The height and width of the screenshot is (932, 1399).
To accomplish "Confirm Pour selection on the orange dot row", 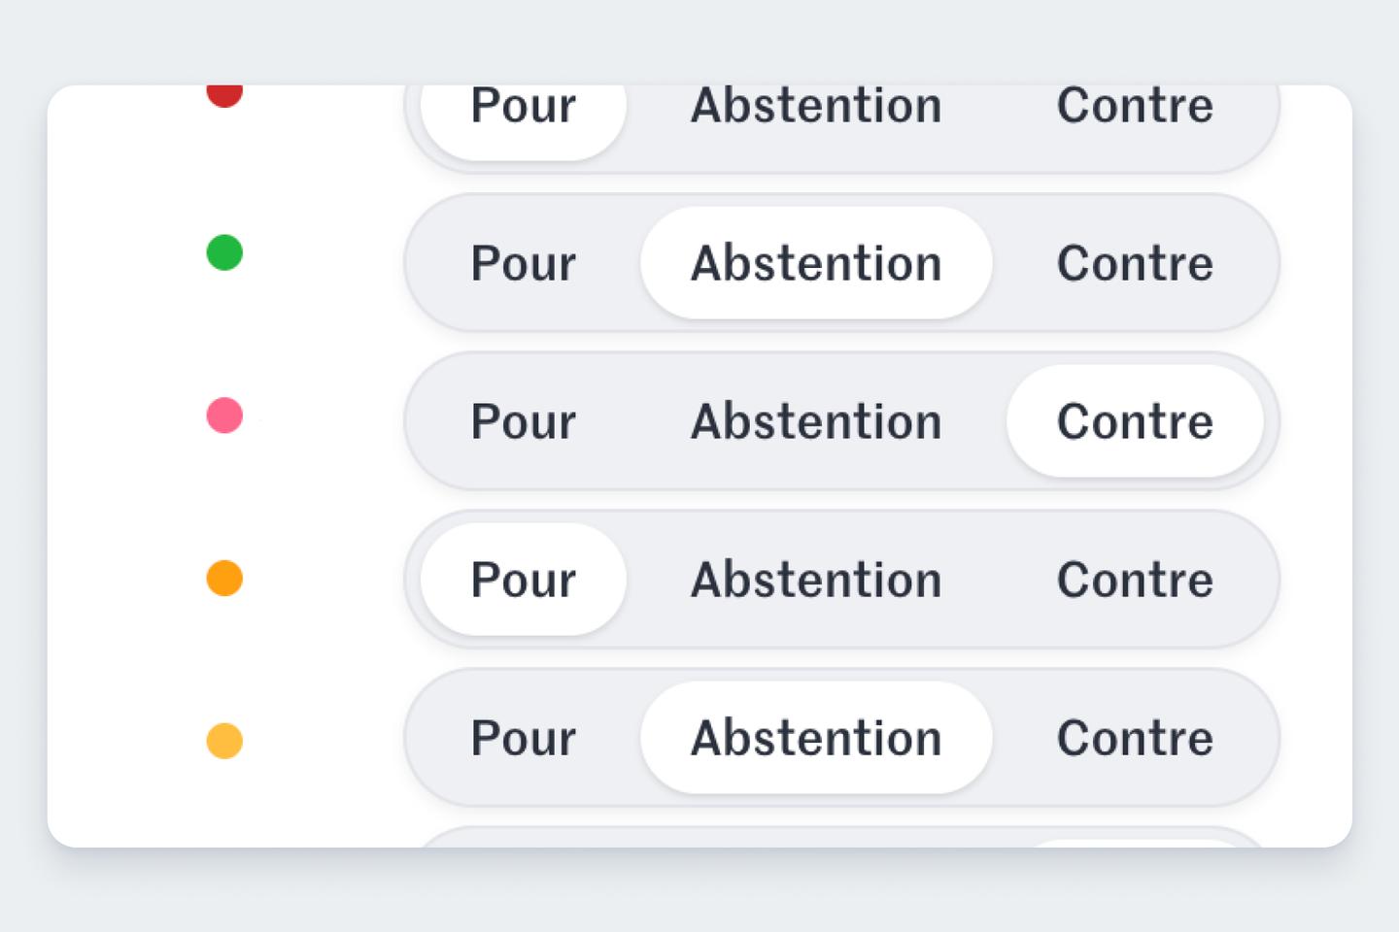I will point(522,579).
